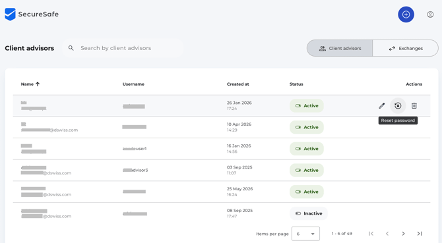The image size is (442, 243).
Task: Click the 1 - 6 of 49 range text
Action: pos(342,233)
